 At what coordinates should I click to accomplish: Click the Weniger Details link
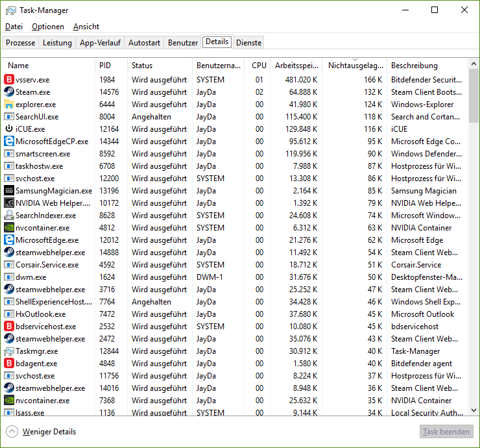tap(49, 432)
